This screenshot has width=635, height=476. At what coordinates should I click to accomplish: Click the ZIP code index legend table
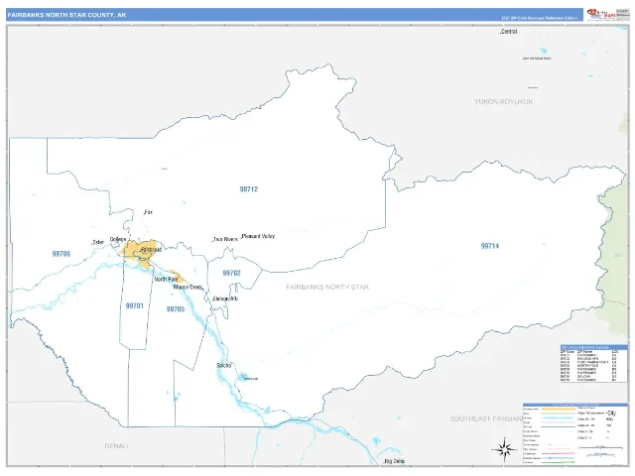click(x=593, y=364)
